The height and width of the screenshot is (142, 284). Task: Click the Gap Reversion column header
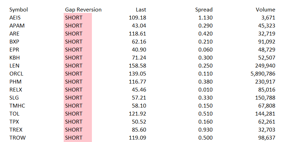tap(83, 10)
